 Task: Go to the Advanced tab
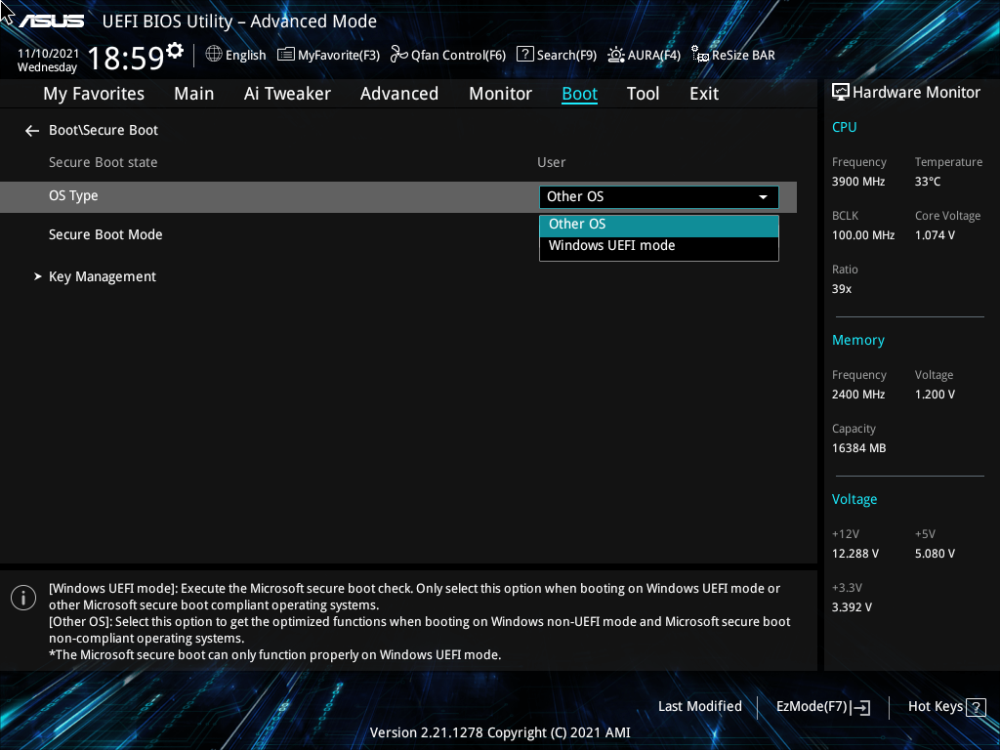[399, 94]
